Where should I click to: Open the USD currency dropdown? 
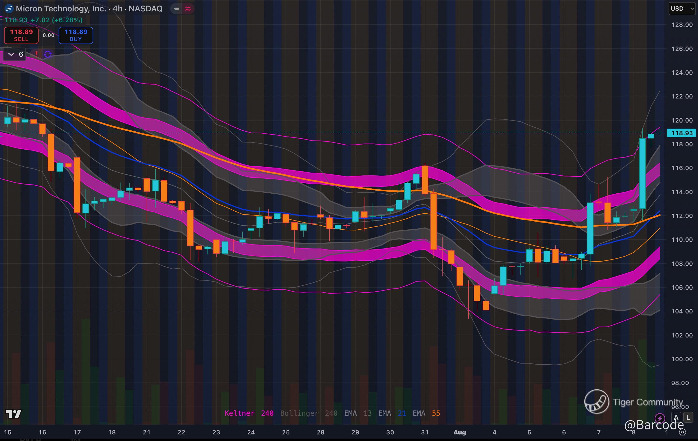pyautogui.click(x=682, y=9)
